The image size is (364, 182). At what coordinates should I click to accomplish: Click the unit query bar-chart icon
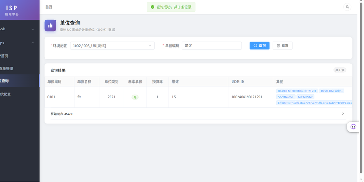coord(51,25)
